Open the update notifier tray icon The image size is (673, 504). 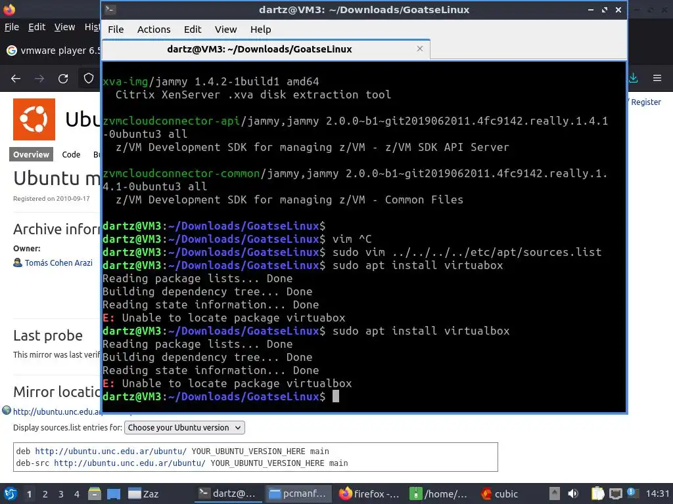click(632, 493)
